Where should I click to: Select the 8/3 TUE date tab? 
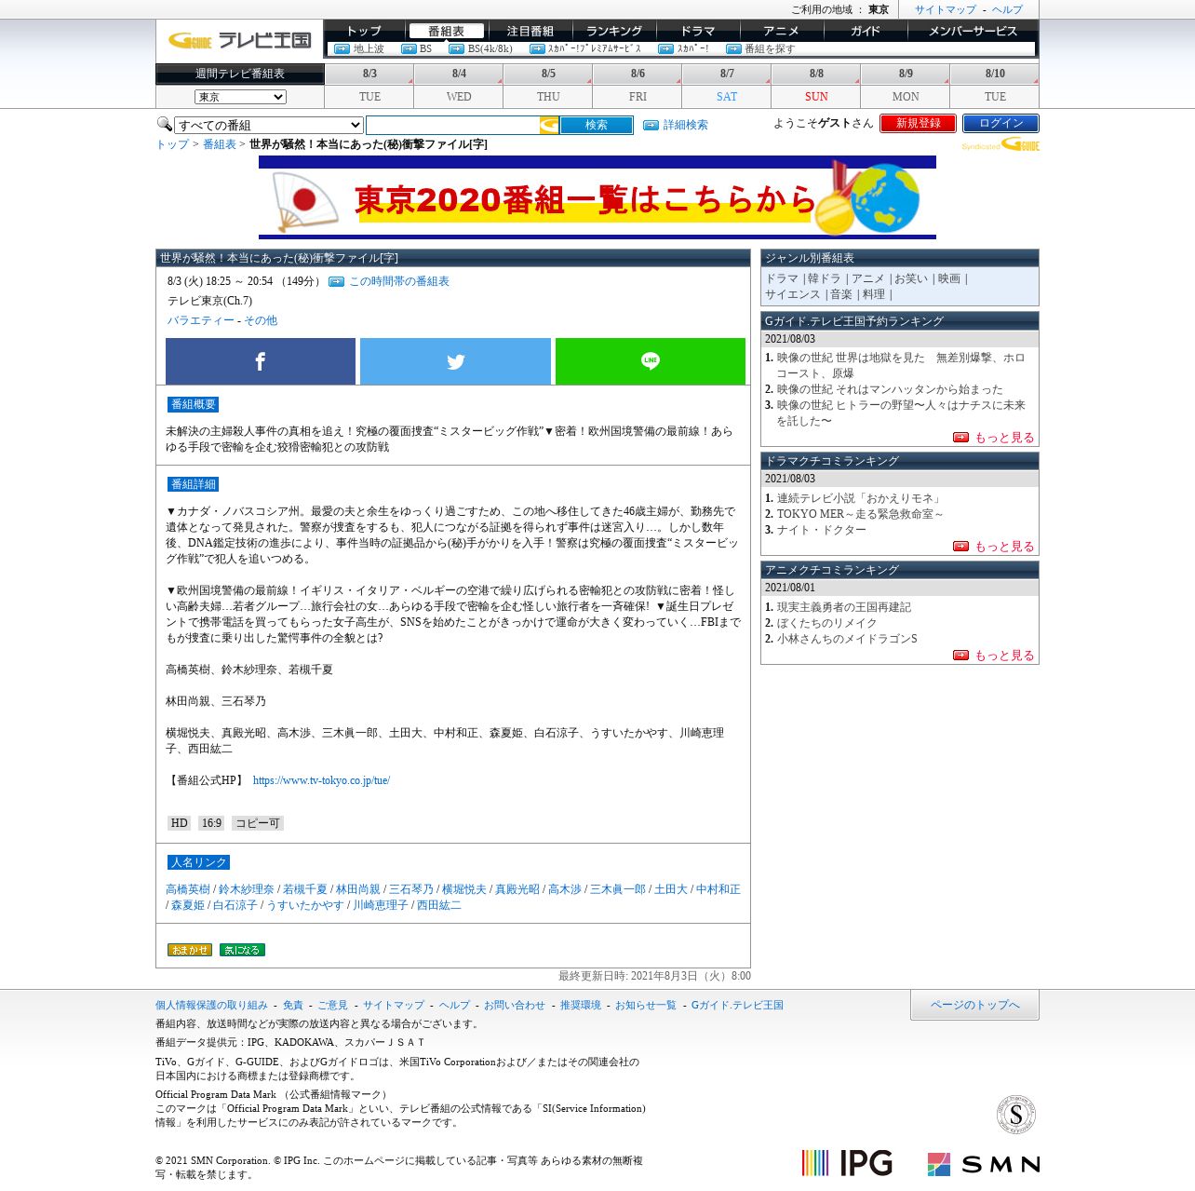(x=369, y=85)
